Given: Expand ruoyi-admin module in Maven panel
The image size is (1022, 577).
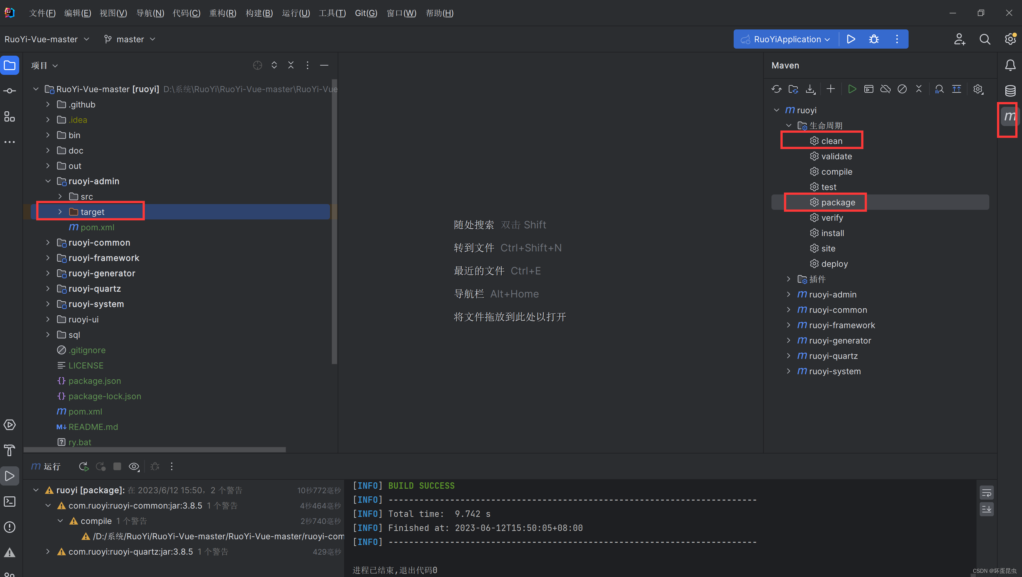Looking at the screenshot, I should pyautogui.click(x=789, y=295).
